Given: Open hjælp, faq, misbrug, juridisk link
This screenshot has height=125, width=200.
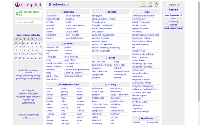Looking at the screenshot, I should click(28, 71).
